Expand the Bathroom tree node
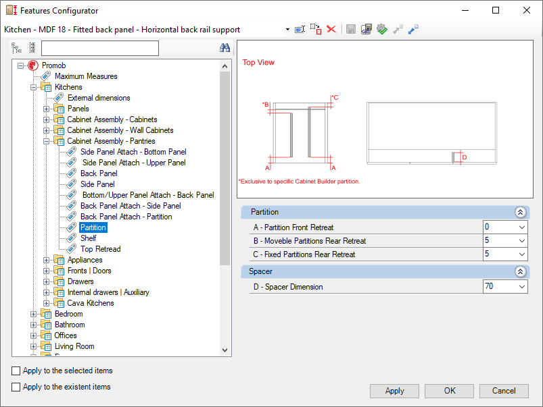The width and height of the screenshot is (543, 407). tap(33, 325)
